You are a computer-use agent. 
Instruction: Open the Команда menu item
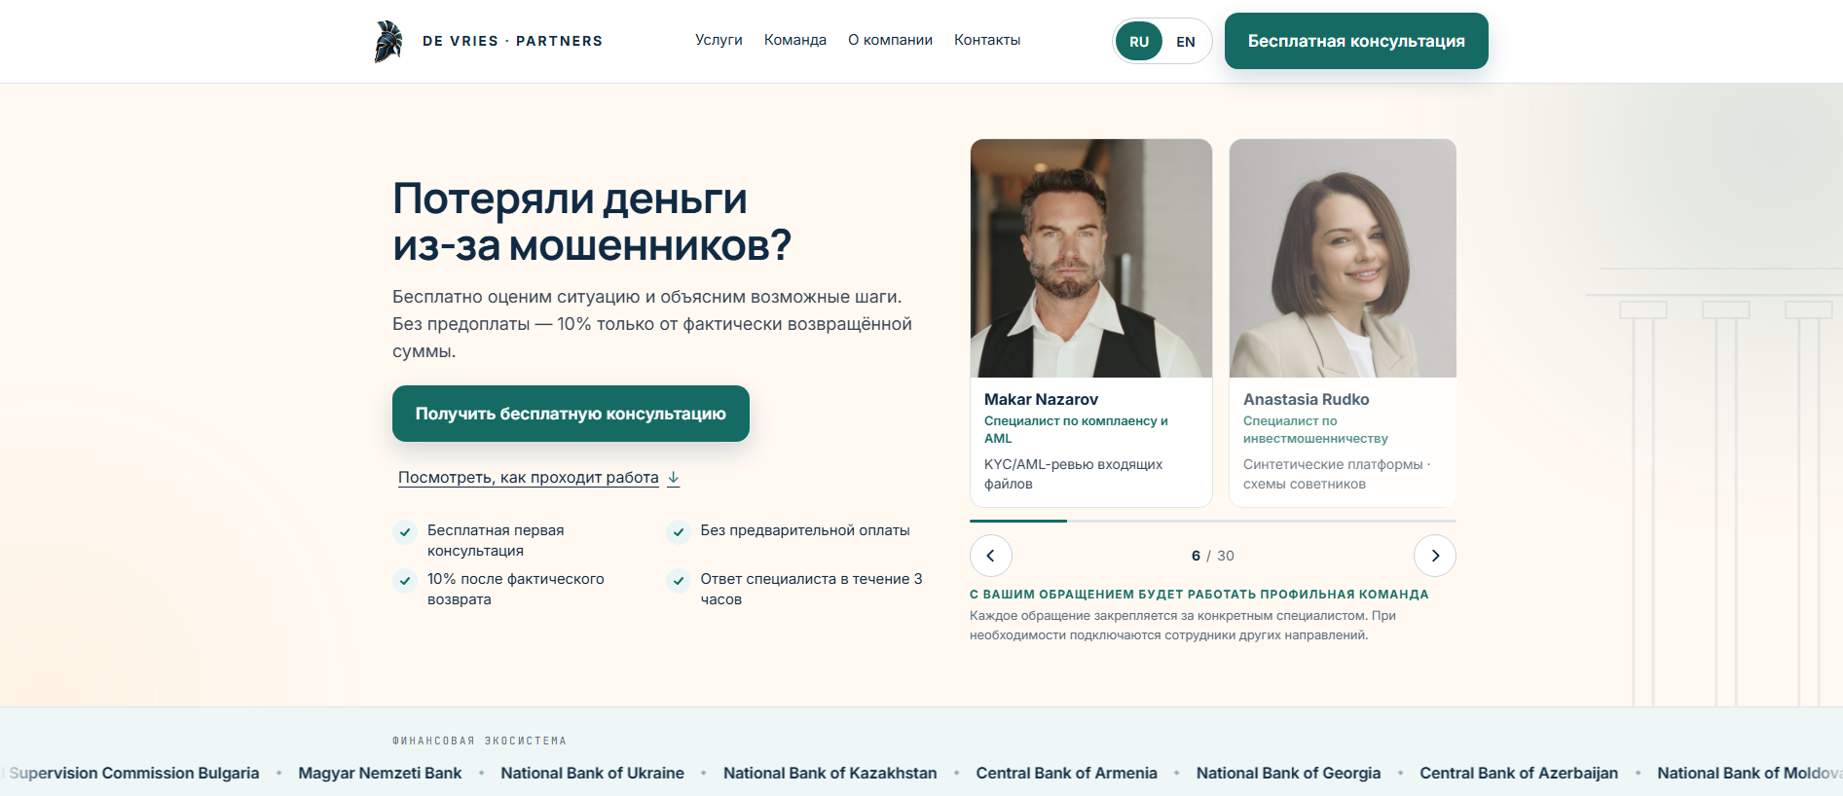(x=795, y=40)
